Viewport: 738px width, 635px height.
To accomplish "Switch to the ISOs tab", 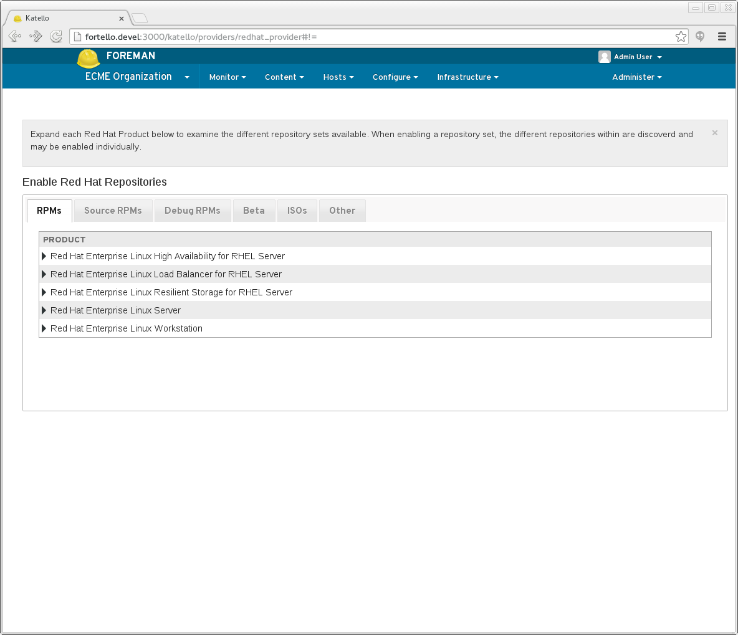I will pos(297,211).
